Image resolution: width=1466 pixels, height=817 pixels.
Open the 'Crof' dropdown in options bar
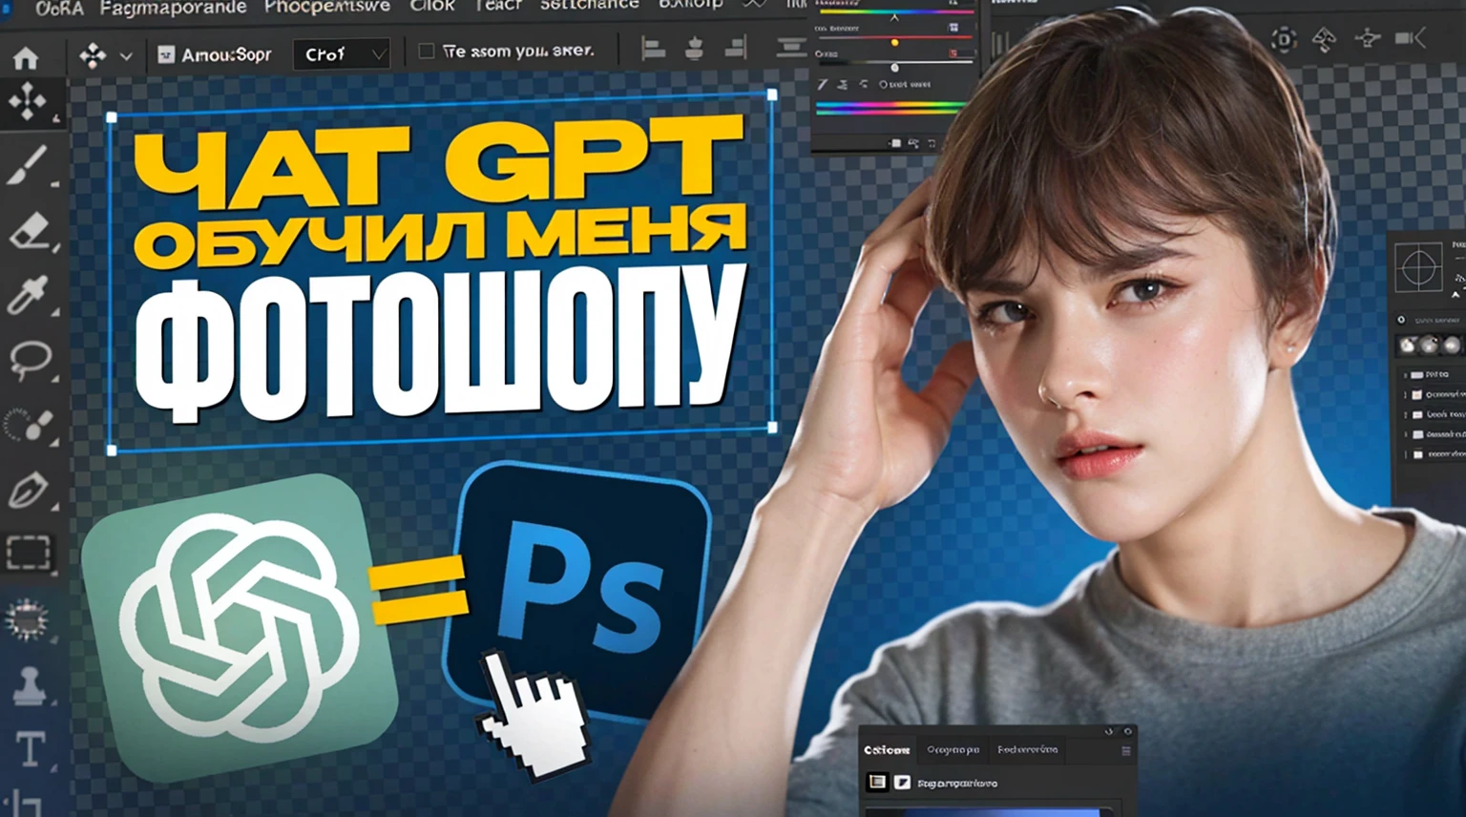[x=342, y=55]
